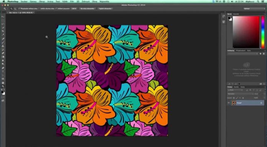267x147 pixels.
Task: Select the Quick Selection tool
Action: (x=3, y=27)
